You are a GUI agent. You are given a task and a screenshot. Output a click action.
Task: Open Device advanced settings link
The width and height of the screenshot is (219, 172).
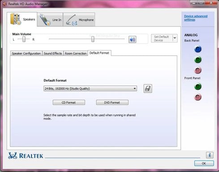(196, 18)
